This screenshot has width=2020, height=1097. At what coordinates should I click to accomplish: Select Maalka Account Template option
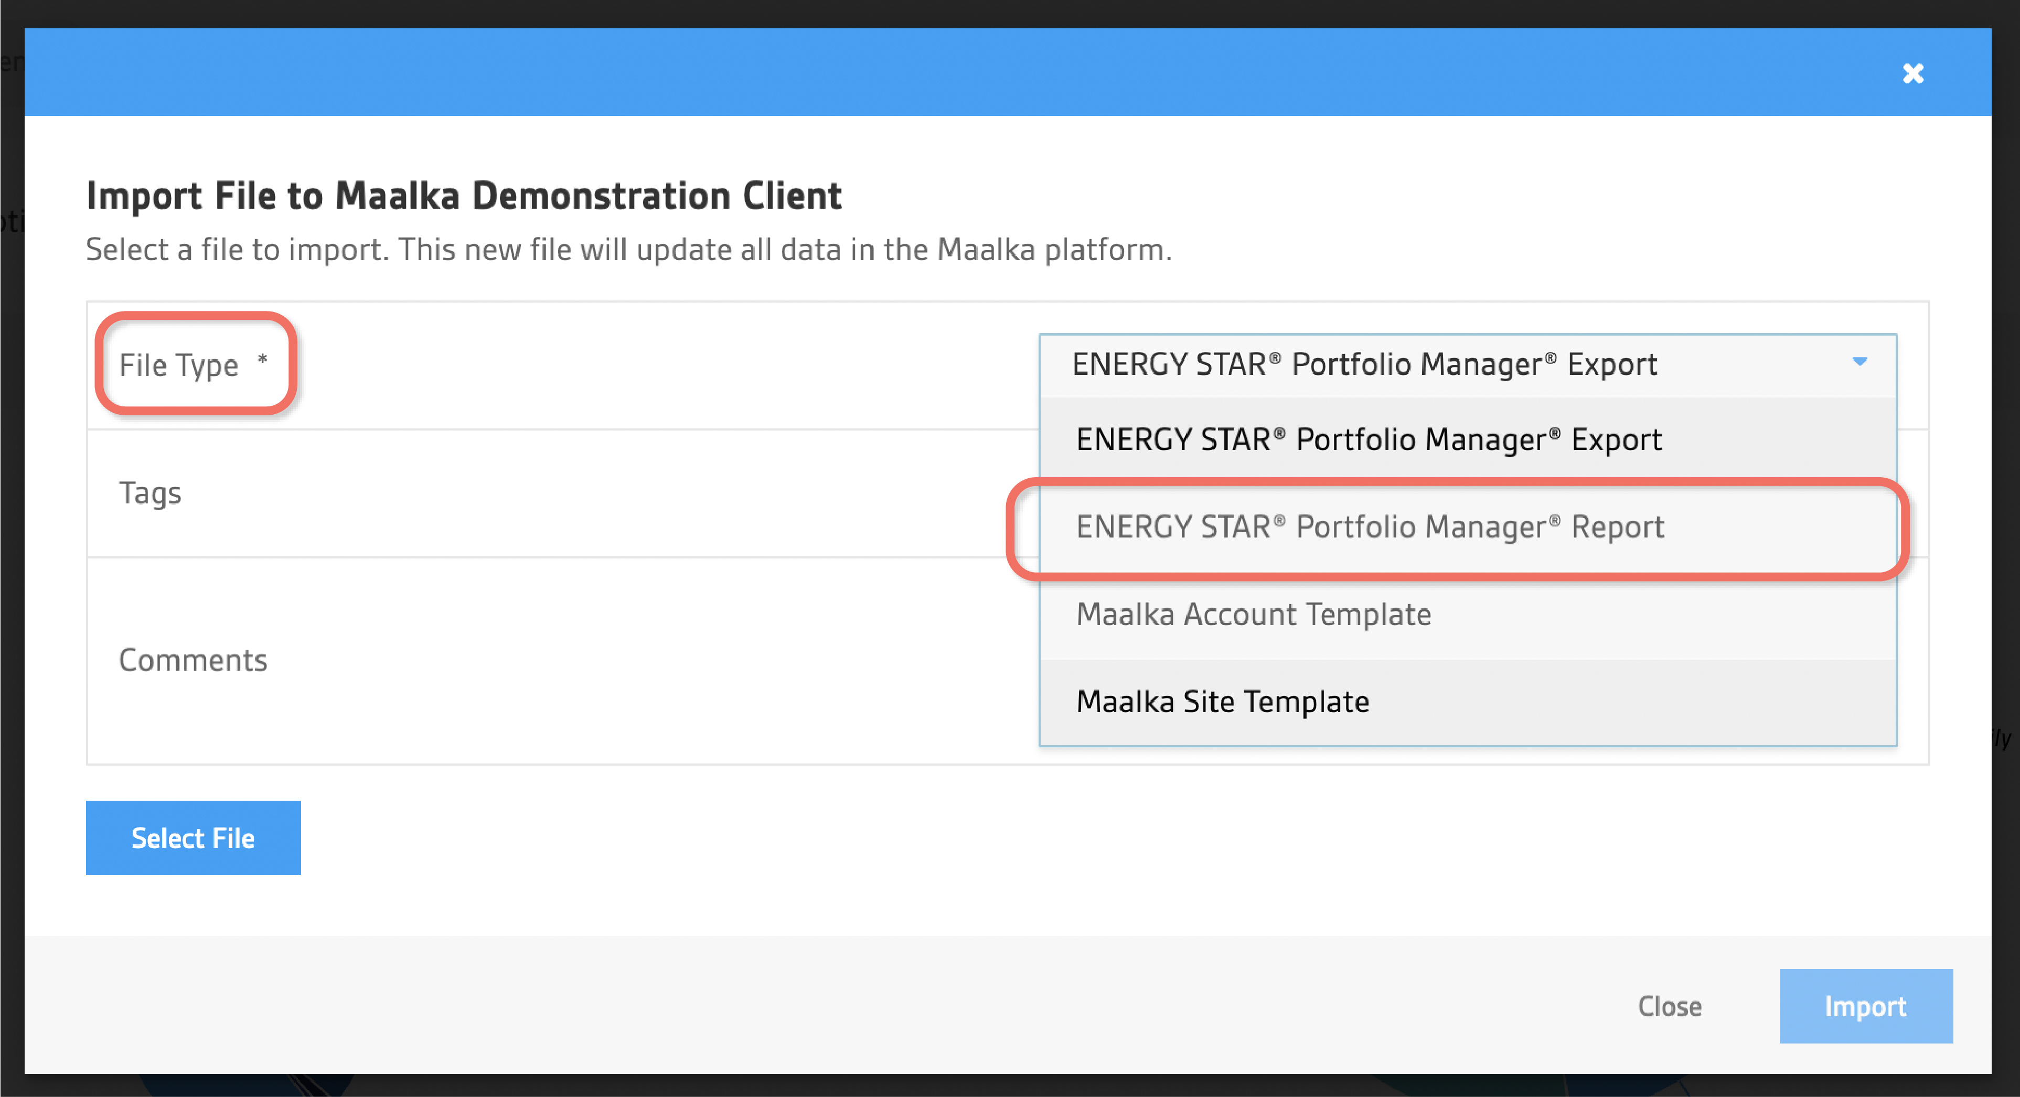pyautogui.click(x=1467, y=614)
